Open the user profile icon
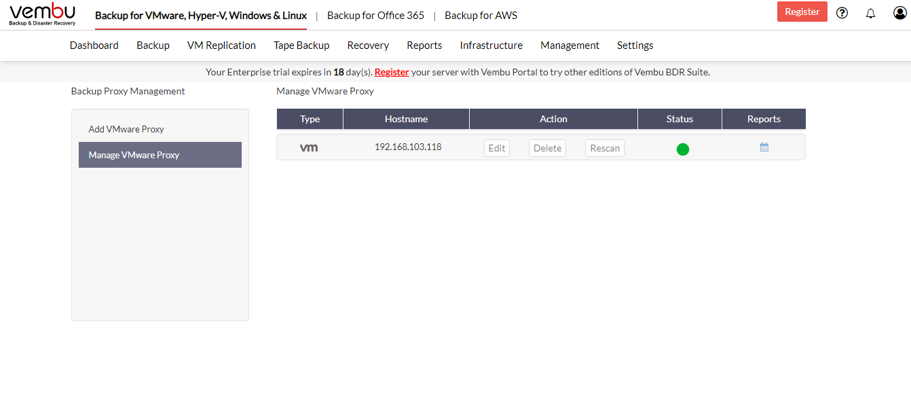 pyautogui.click(x=900, y=12)
